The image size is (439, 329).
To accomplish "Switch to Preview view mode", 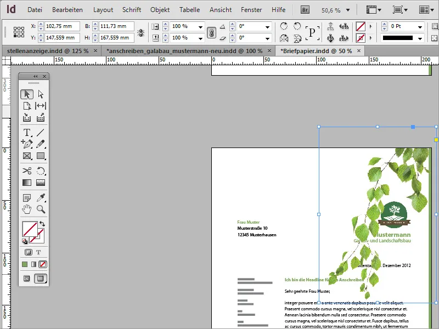I will [41, 279].
